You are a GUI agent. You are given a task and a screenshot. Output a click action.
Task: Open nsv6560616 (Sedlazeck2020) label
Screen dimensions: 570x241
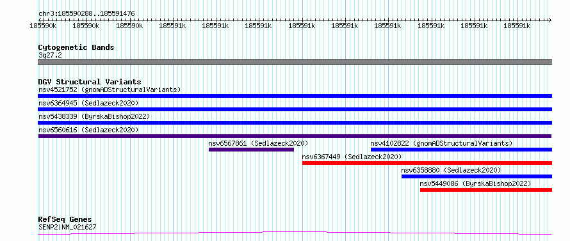(x=88, y=130)
